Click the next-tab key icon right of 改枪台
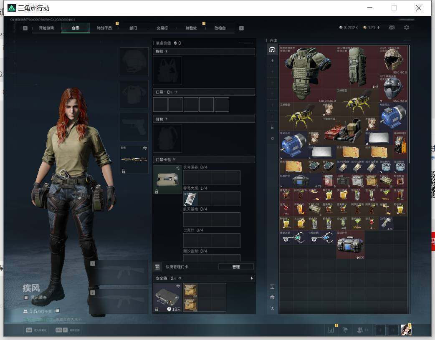The image size is (435, 340). [241, 28]
